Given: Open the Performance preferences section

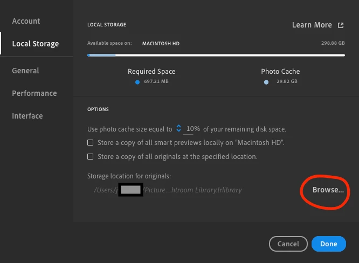Looking at the screenshot, I should tap(34, 93).
